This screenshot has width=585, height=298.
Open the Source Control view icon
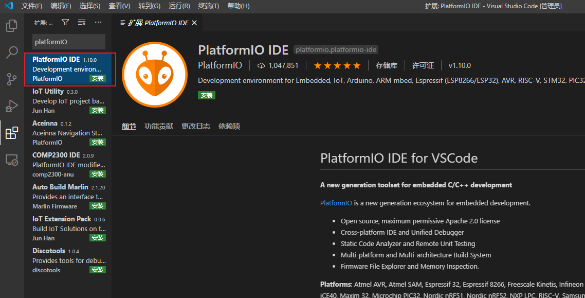[x=11, y=79]
